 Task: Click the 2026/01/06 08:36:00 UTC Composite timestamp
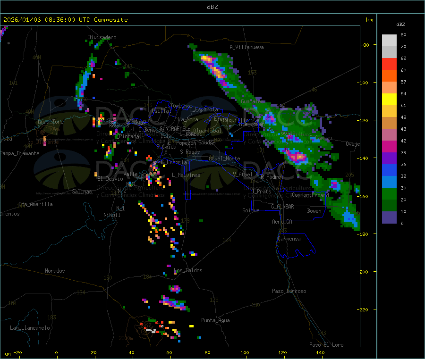(65, 20)
